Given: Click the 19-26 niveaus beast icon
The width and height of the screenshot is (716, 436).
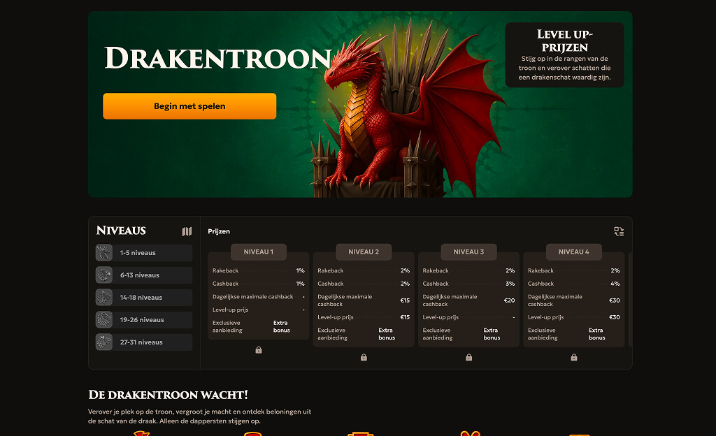Looking at the screenshot, I should 104,320.
